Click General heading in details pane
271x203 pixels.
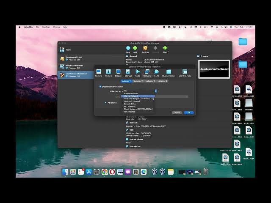click(x=133, y=56)
